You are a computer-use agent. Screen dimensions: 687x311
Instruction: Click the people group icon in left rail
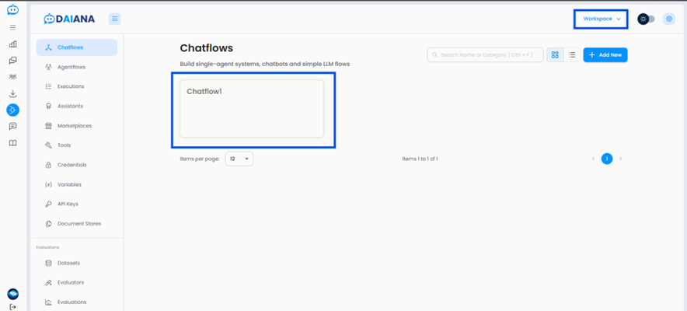coord(12,77)
